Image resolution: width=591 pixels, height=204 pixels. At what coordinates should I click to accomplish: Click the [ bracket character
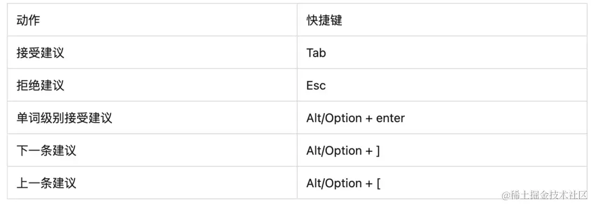(x=378, y=184)
